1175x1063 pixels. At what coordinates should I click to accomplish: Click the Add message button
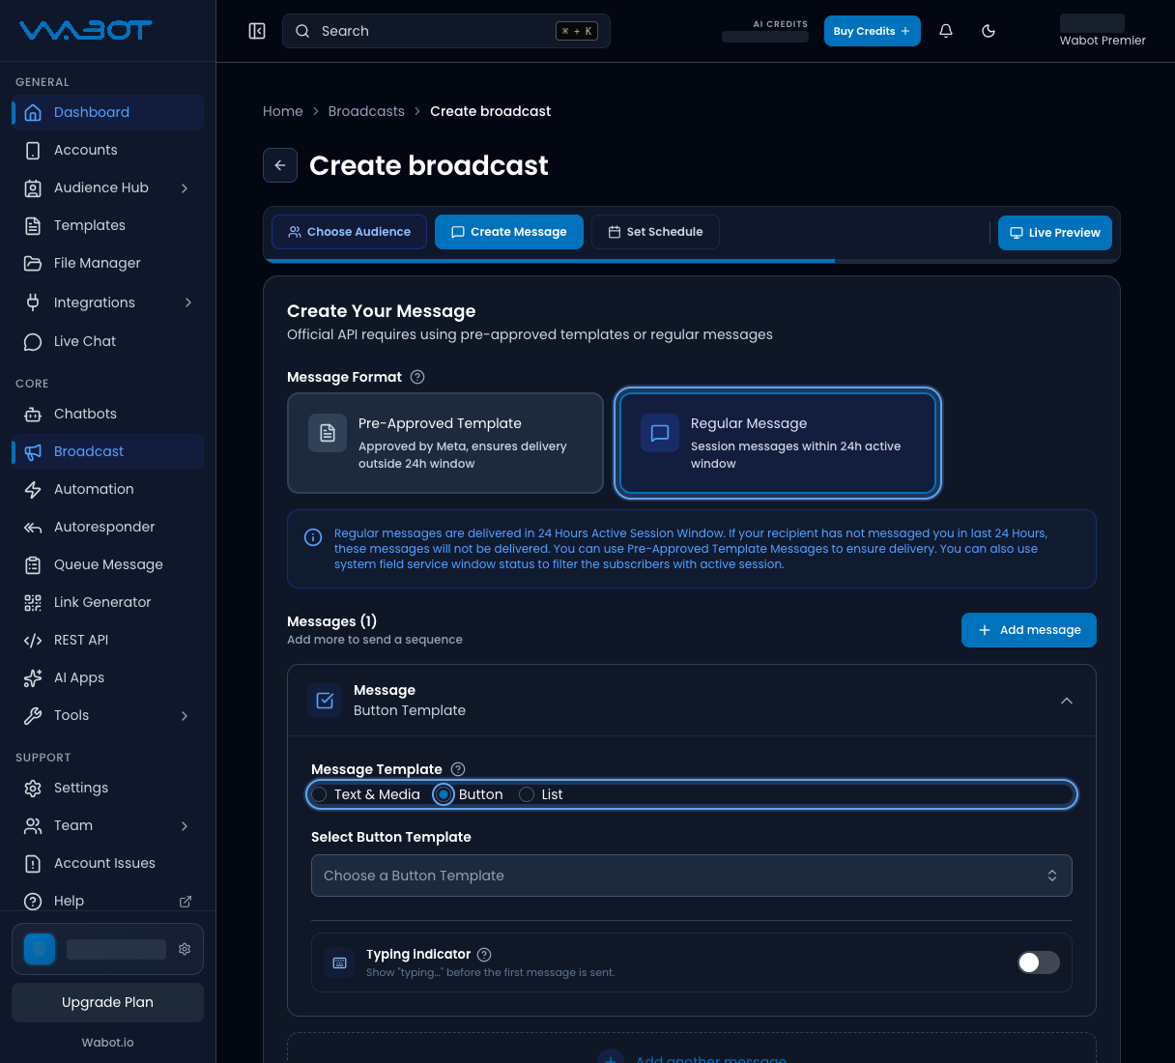(1029, 630)
